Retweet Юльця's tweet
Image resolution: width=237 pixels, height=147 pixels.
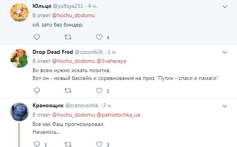pos(68,37)
